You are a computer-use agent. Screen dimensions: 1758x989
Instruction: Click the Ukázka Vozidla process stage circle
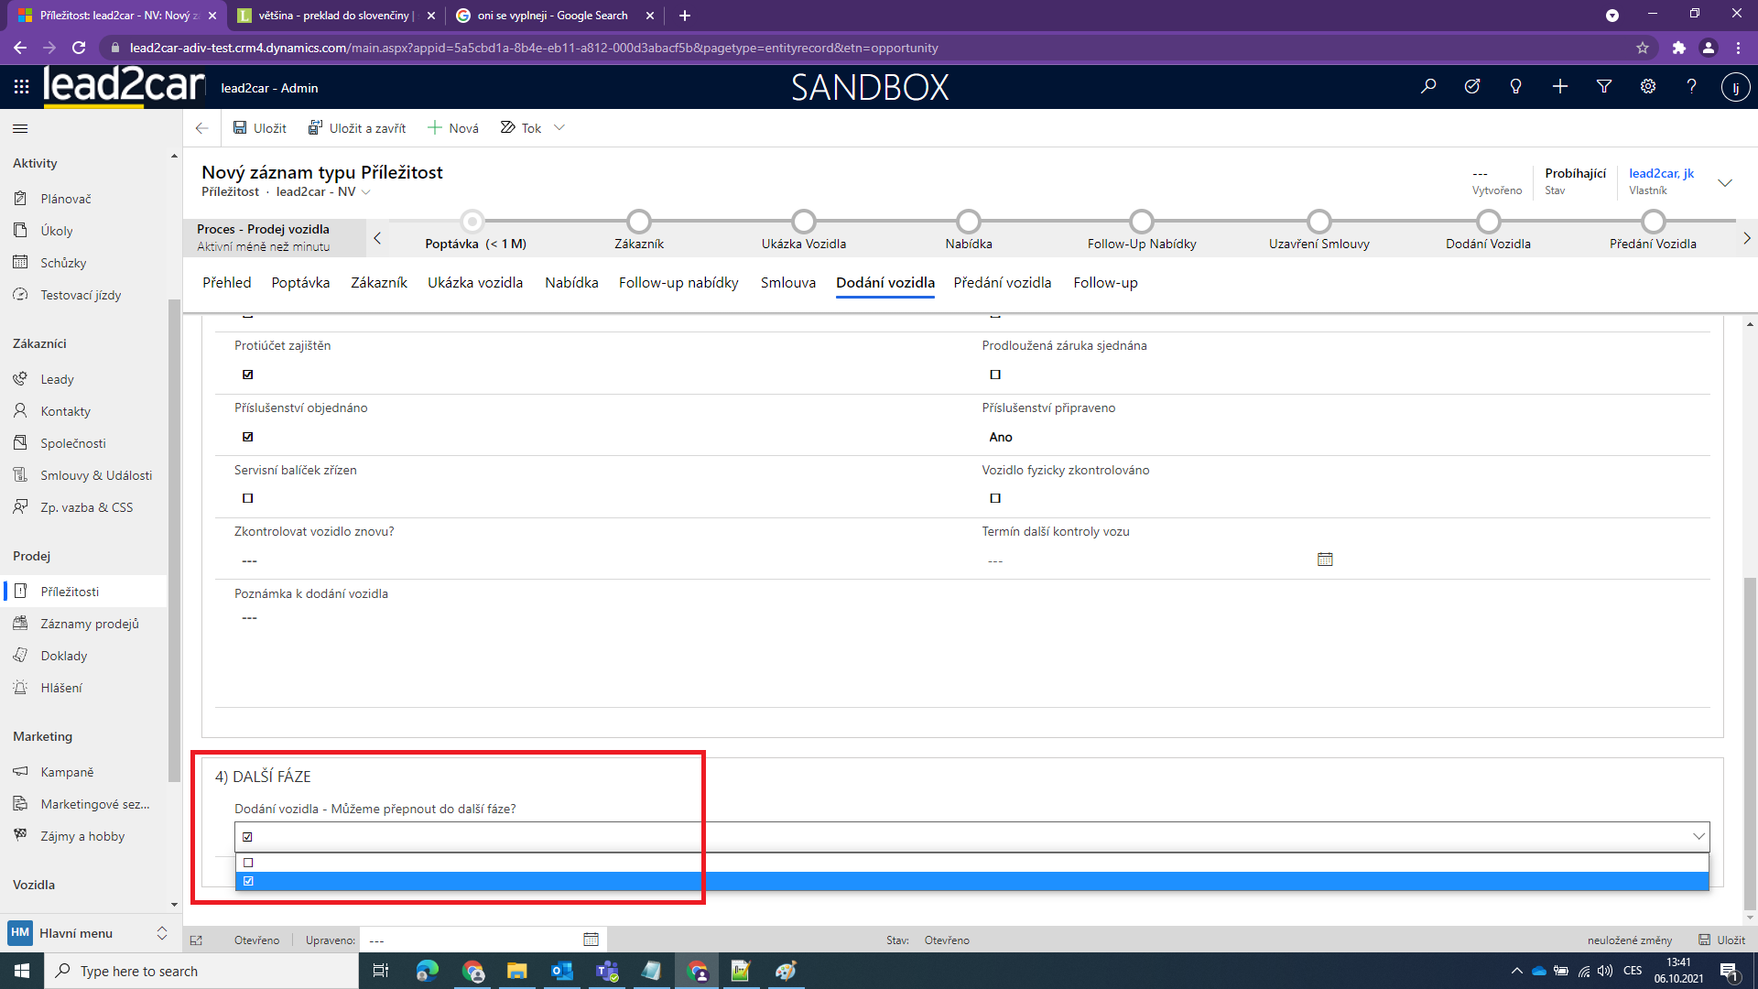click(x=803, y=222)
